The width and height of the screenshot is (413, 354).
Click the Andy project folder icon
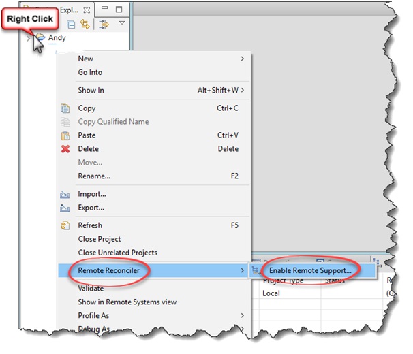pos(40,38)
